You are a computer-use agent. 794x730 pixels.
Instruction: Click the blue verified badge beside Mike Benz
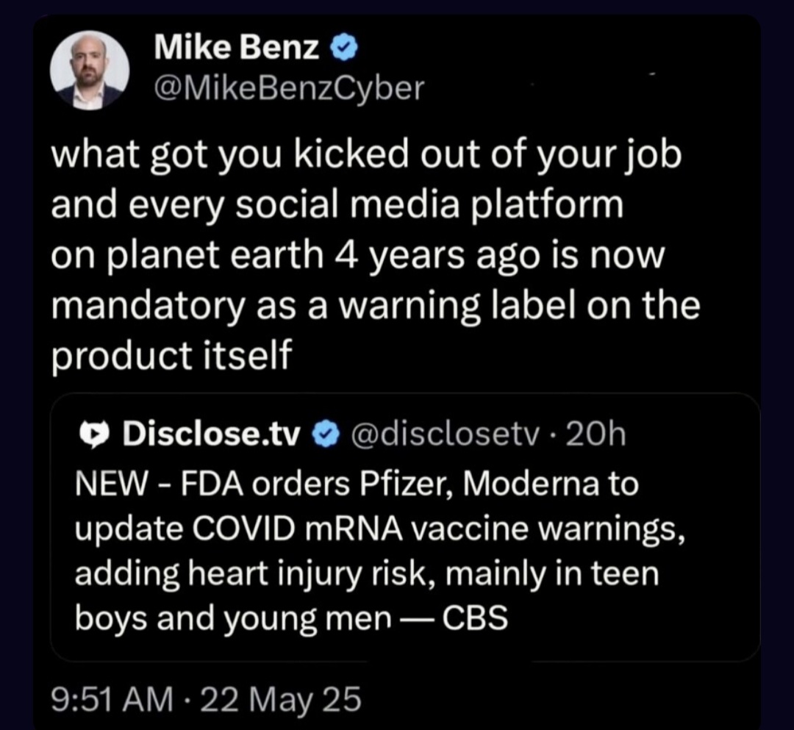click(344, 50)
